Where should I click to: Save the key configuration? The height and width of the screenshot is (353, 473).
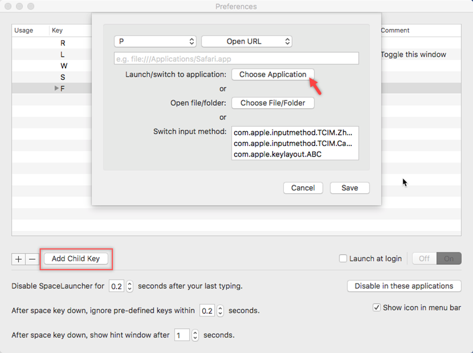point(349,187)
